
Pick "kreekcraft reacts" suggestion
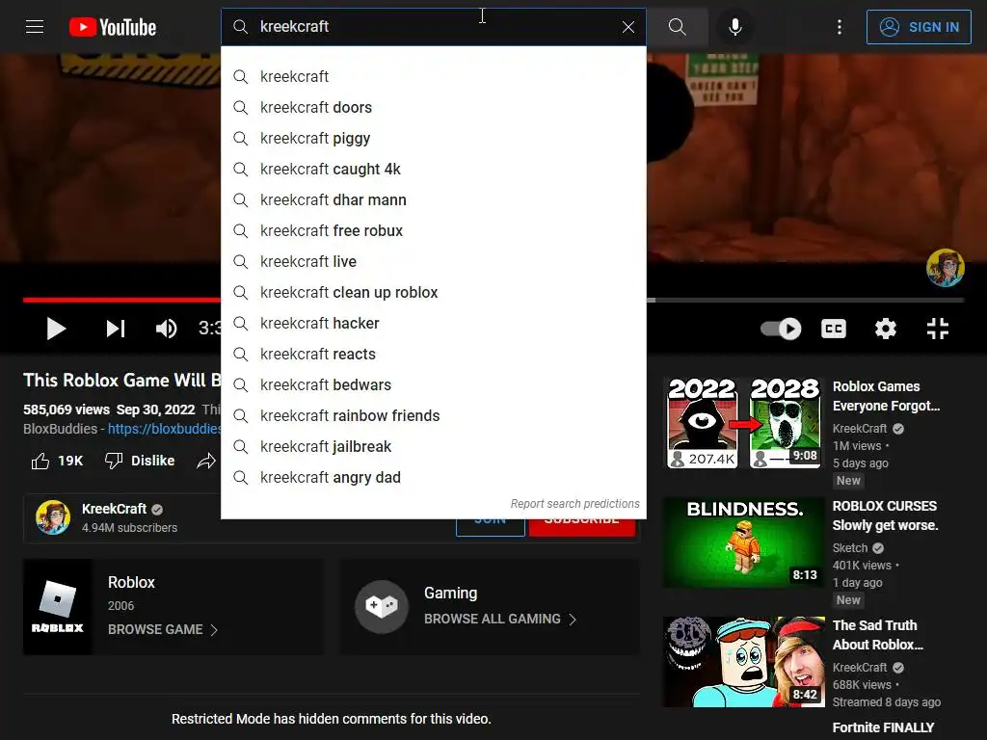[x=433, y=355]
